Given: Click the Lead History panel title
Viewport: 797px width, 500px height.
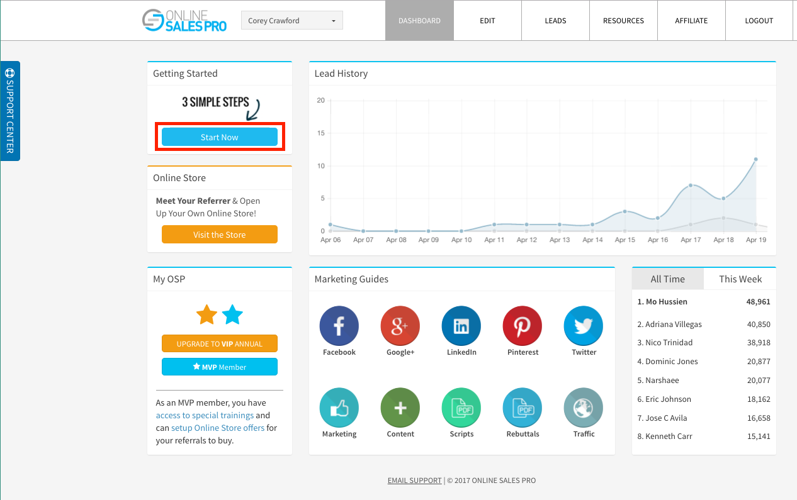Looking at the screenshot, I should click(341, 74).
